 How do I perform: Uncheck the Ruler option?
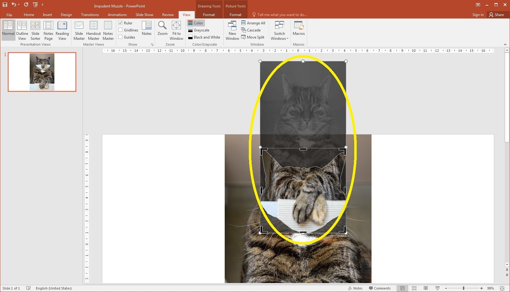[120, 23]
